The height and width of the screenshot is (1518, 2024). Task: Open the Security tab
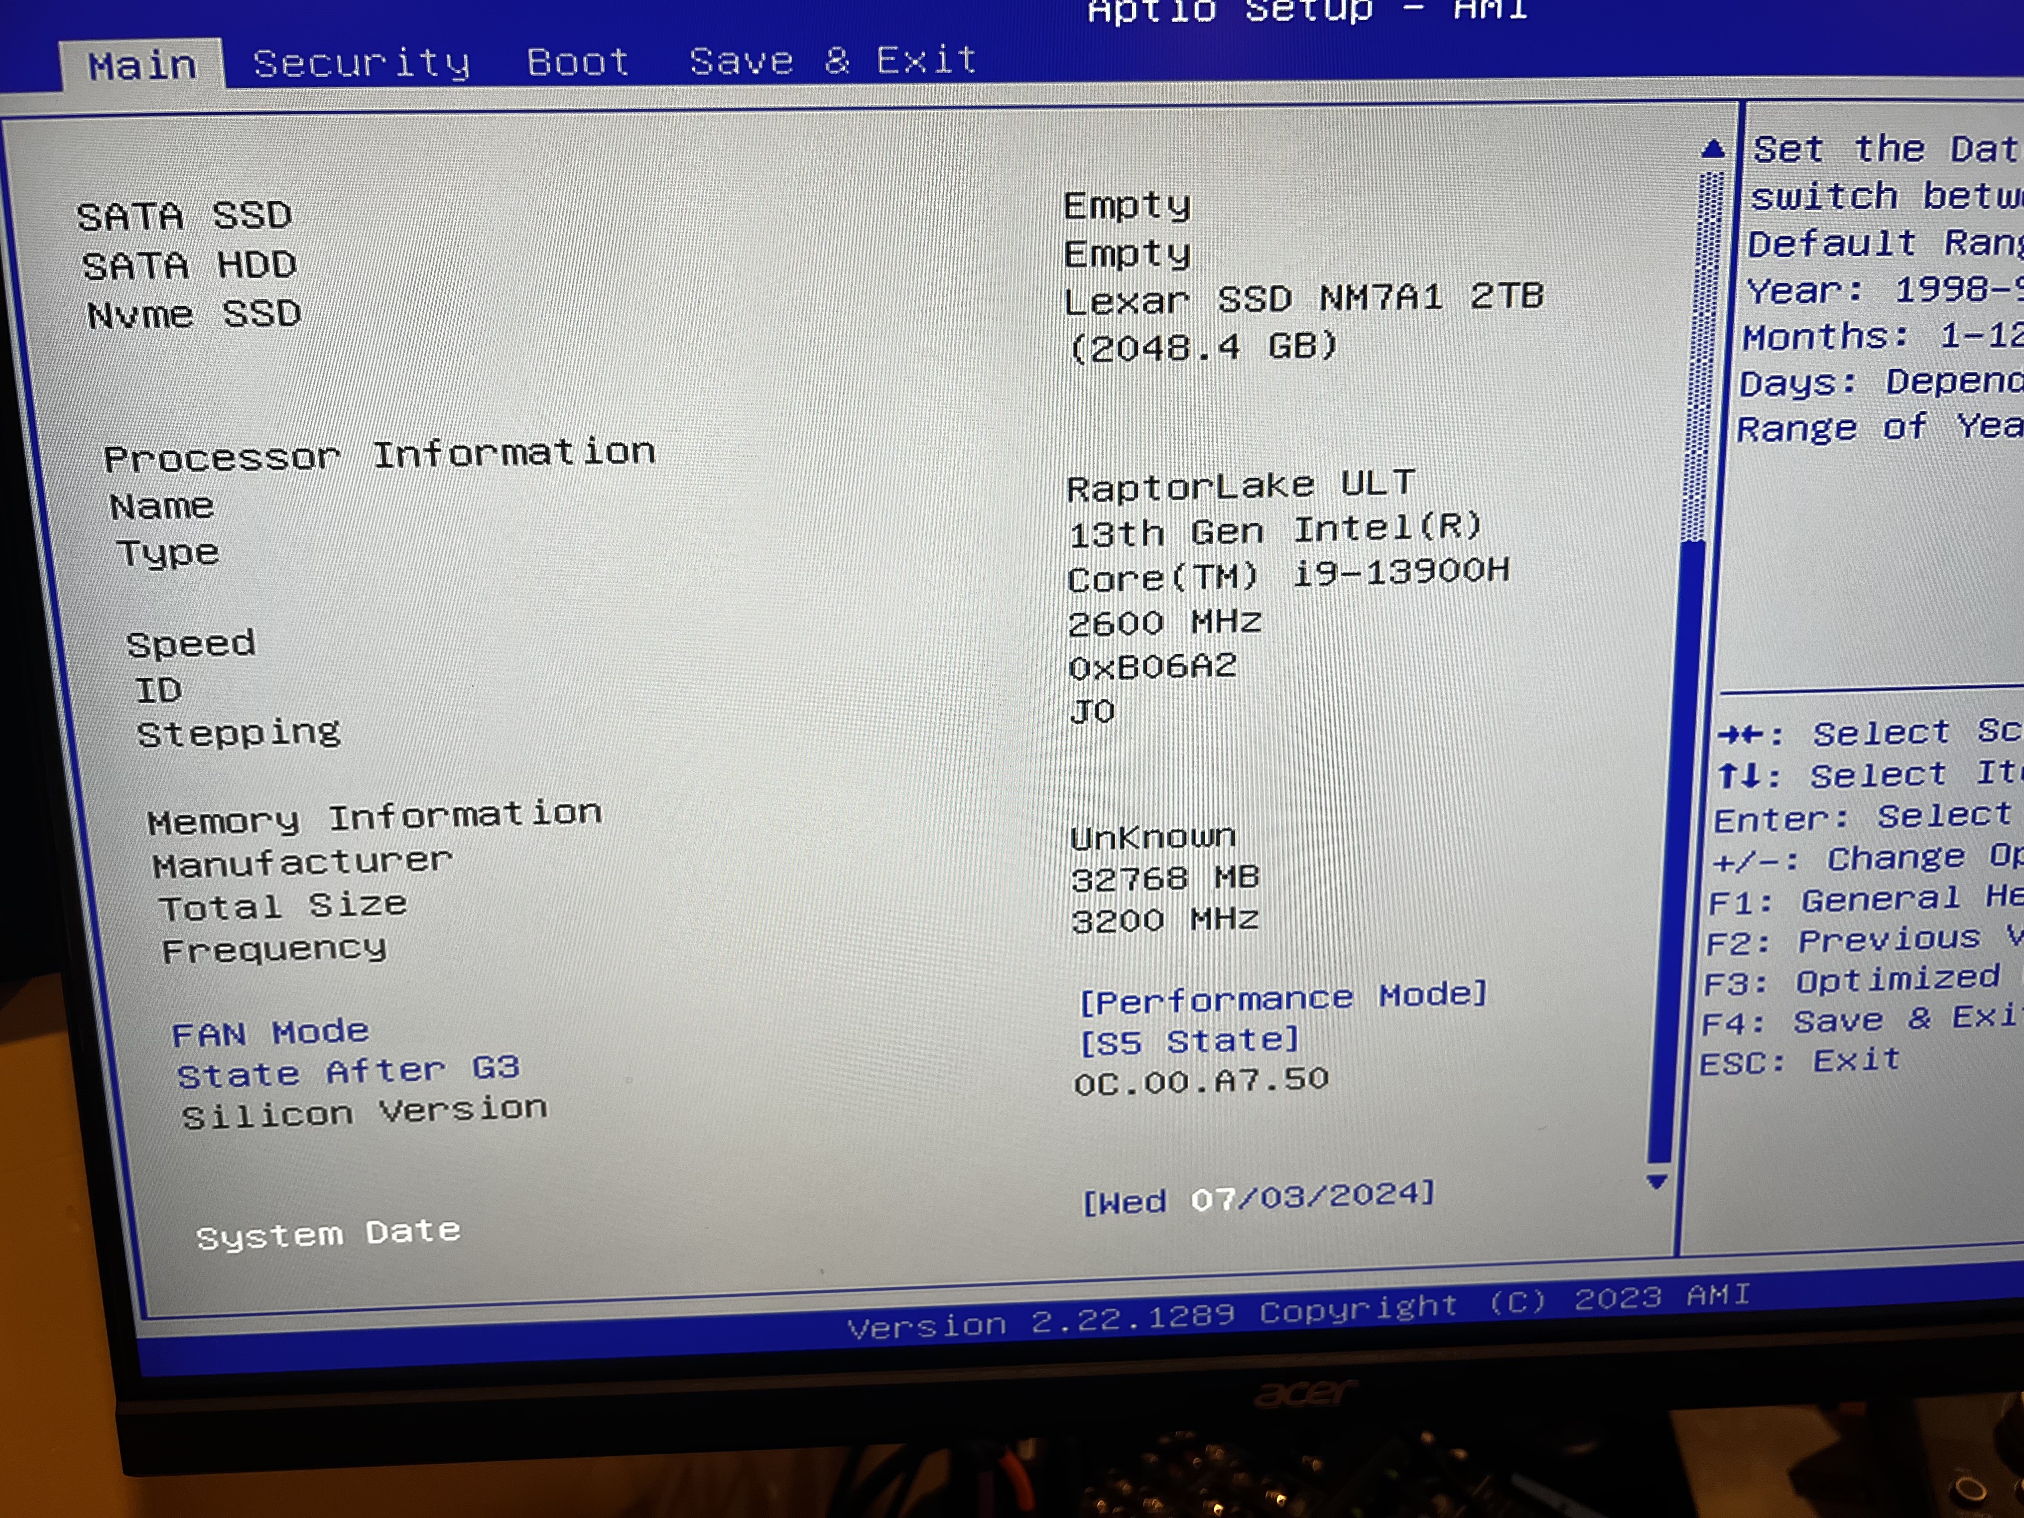click(x=361, y=63)
